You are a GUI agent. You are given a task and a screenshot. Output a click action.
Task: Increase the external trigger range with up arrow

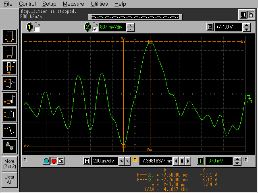click(x=246, y=25)
